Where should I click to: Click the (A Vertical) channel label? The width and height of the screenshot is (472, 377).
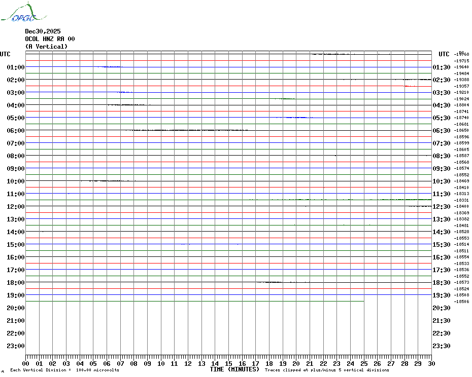(46, 47)
